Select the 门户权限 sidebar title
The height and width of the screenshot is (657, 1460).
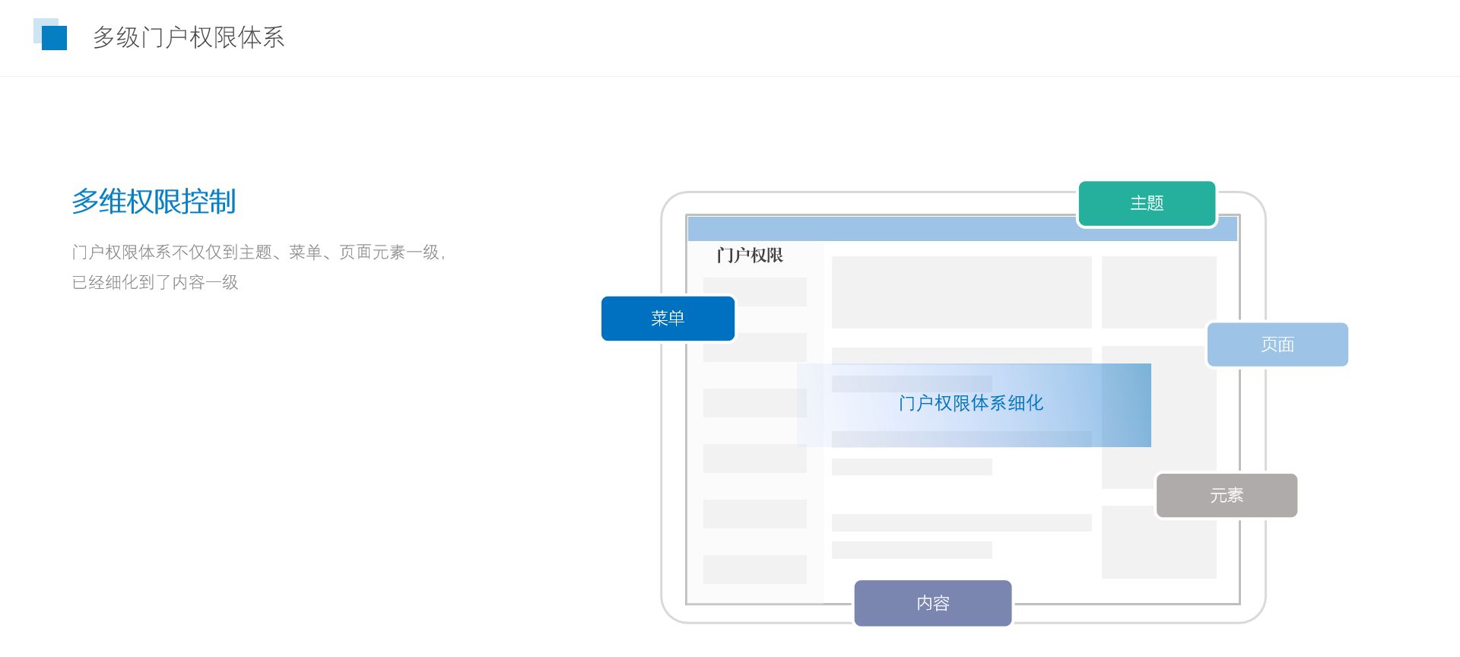point(750,255)
